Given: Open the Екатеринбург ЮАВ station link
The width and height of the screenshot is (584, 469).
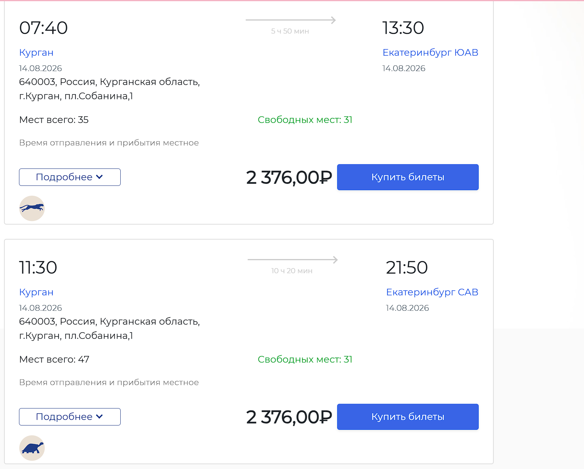Looking at the screenshot, I should pos(430,53).
